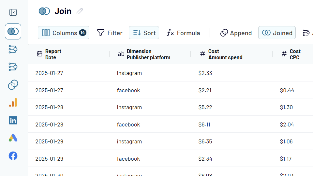Click the Cost CPC column header
This screenshot has height=176, width=313.
[295, 54]
